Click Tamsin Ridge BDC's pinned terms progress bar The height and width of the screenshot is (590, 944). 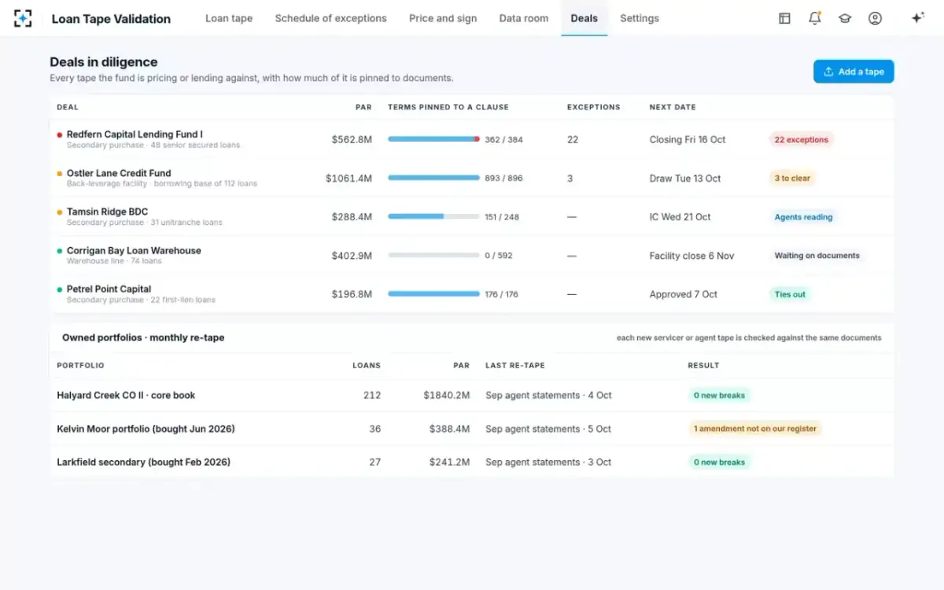coord(433,216)
